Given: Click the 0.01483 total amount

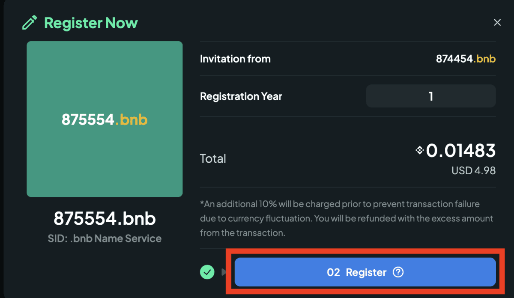Looking at the screenshot, I should [460, 150].
